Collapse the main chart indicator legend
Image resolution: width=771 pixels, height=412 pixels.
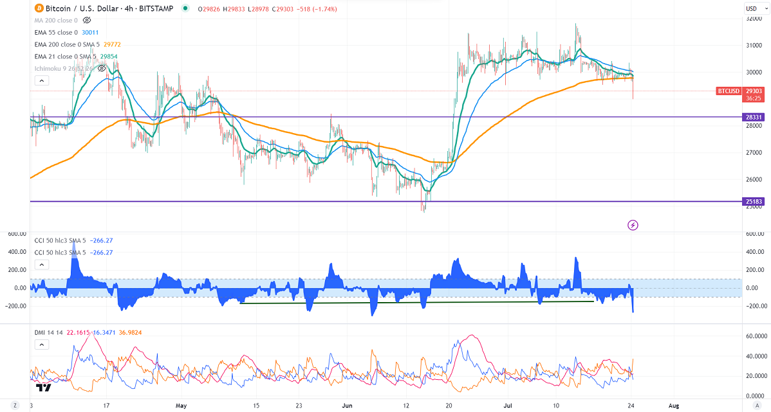point(40,81)
